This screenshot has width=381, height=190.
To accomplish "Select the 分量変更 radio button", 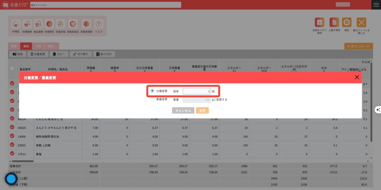I will point(153,91).
